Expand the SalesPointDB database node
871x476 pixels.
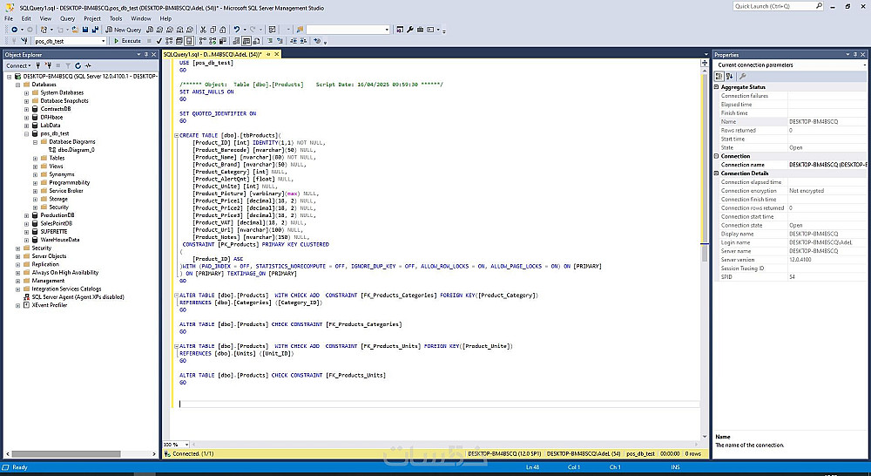tap(27, 223)
